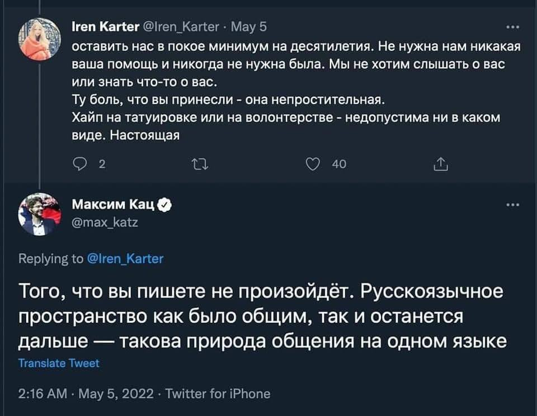The height and width of the screenshot is (416, 537).
Task: Click the verified badge next to Максим Кац
Action: (x=164, y=206)
